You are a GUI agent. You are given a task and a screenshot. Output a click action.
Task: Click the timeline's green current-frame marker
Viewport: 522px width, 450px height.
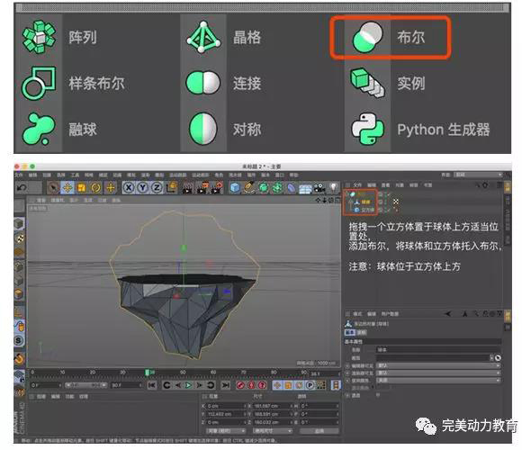(x=148, y=373)
